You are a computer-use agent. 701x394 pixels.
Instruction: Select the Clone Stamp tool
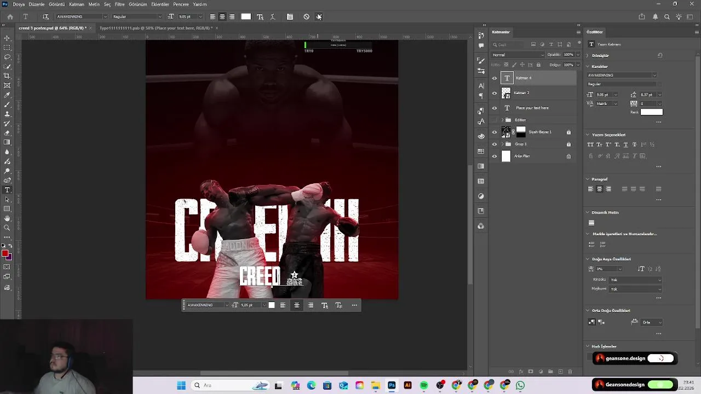click(7, 114)
